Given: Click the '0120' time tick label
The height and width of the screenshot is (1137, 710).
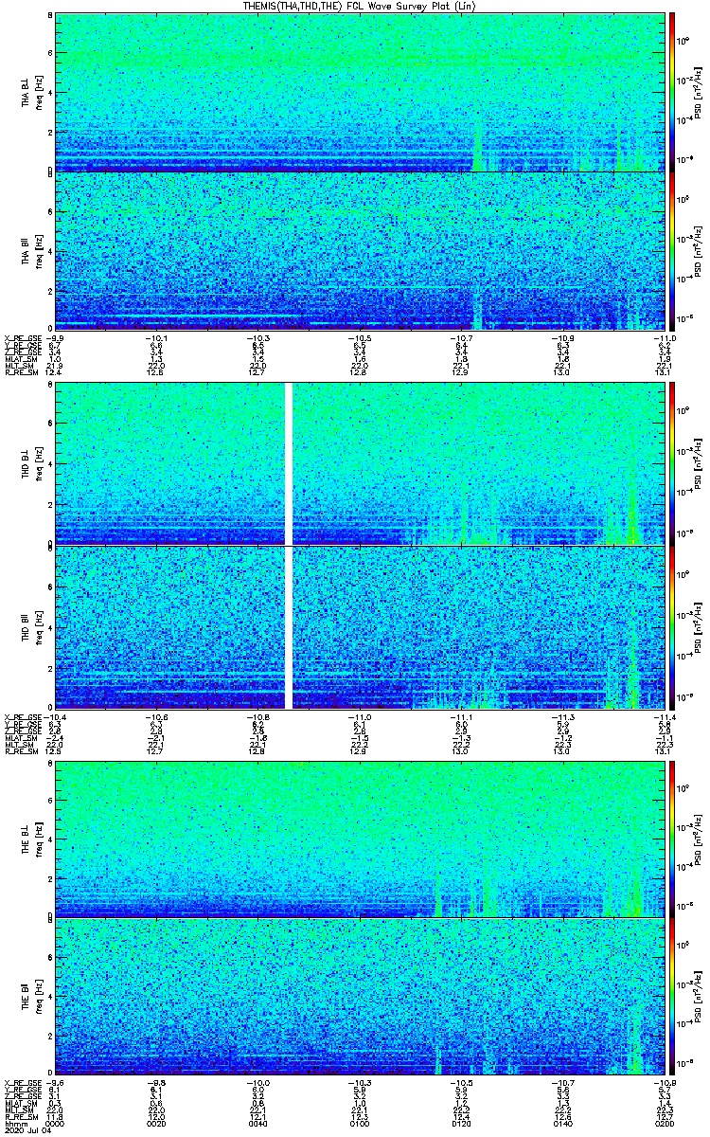Looking at the screenshot, I should click(x=460, y=1124).
